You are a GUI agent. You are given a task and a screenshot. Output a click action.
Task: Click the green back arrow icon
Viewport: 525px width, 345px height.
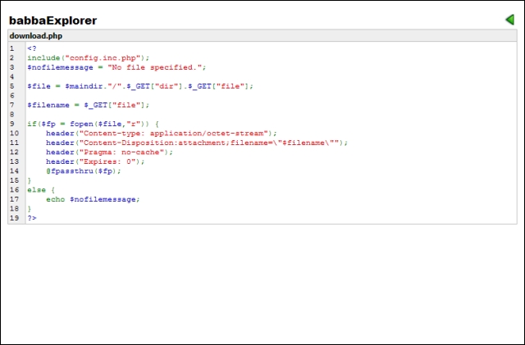[509, 20]
